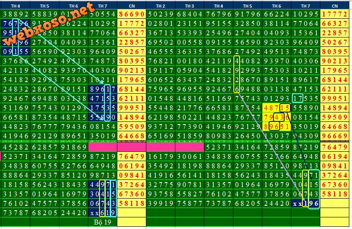Select the 62857 cell
Image resolution: width=352 pixels, height=229 pixels.
click(45, 147)
